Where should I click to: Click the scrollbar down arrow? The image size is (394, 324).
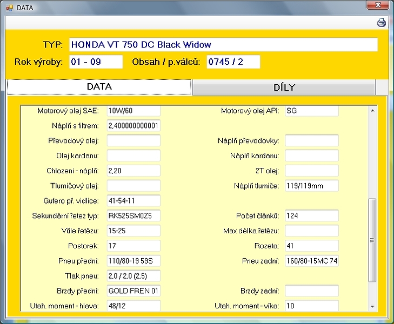click(x=372, y=306)
